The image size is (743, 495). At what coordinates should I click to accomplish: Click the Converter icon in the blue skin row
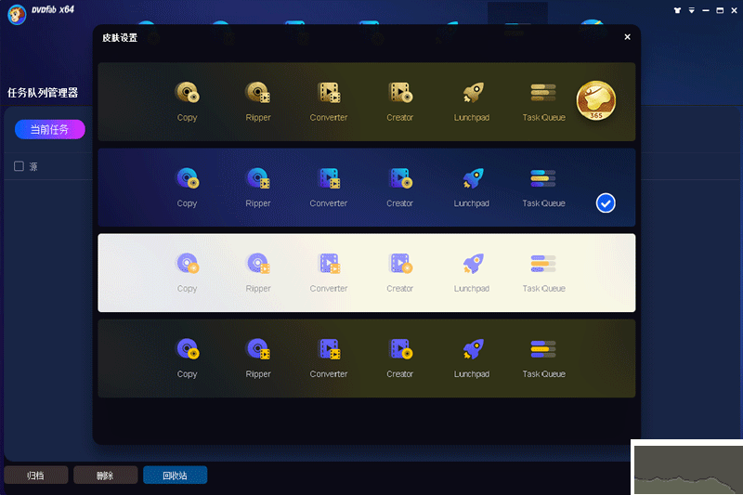[329, 178]
